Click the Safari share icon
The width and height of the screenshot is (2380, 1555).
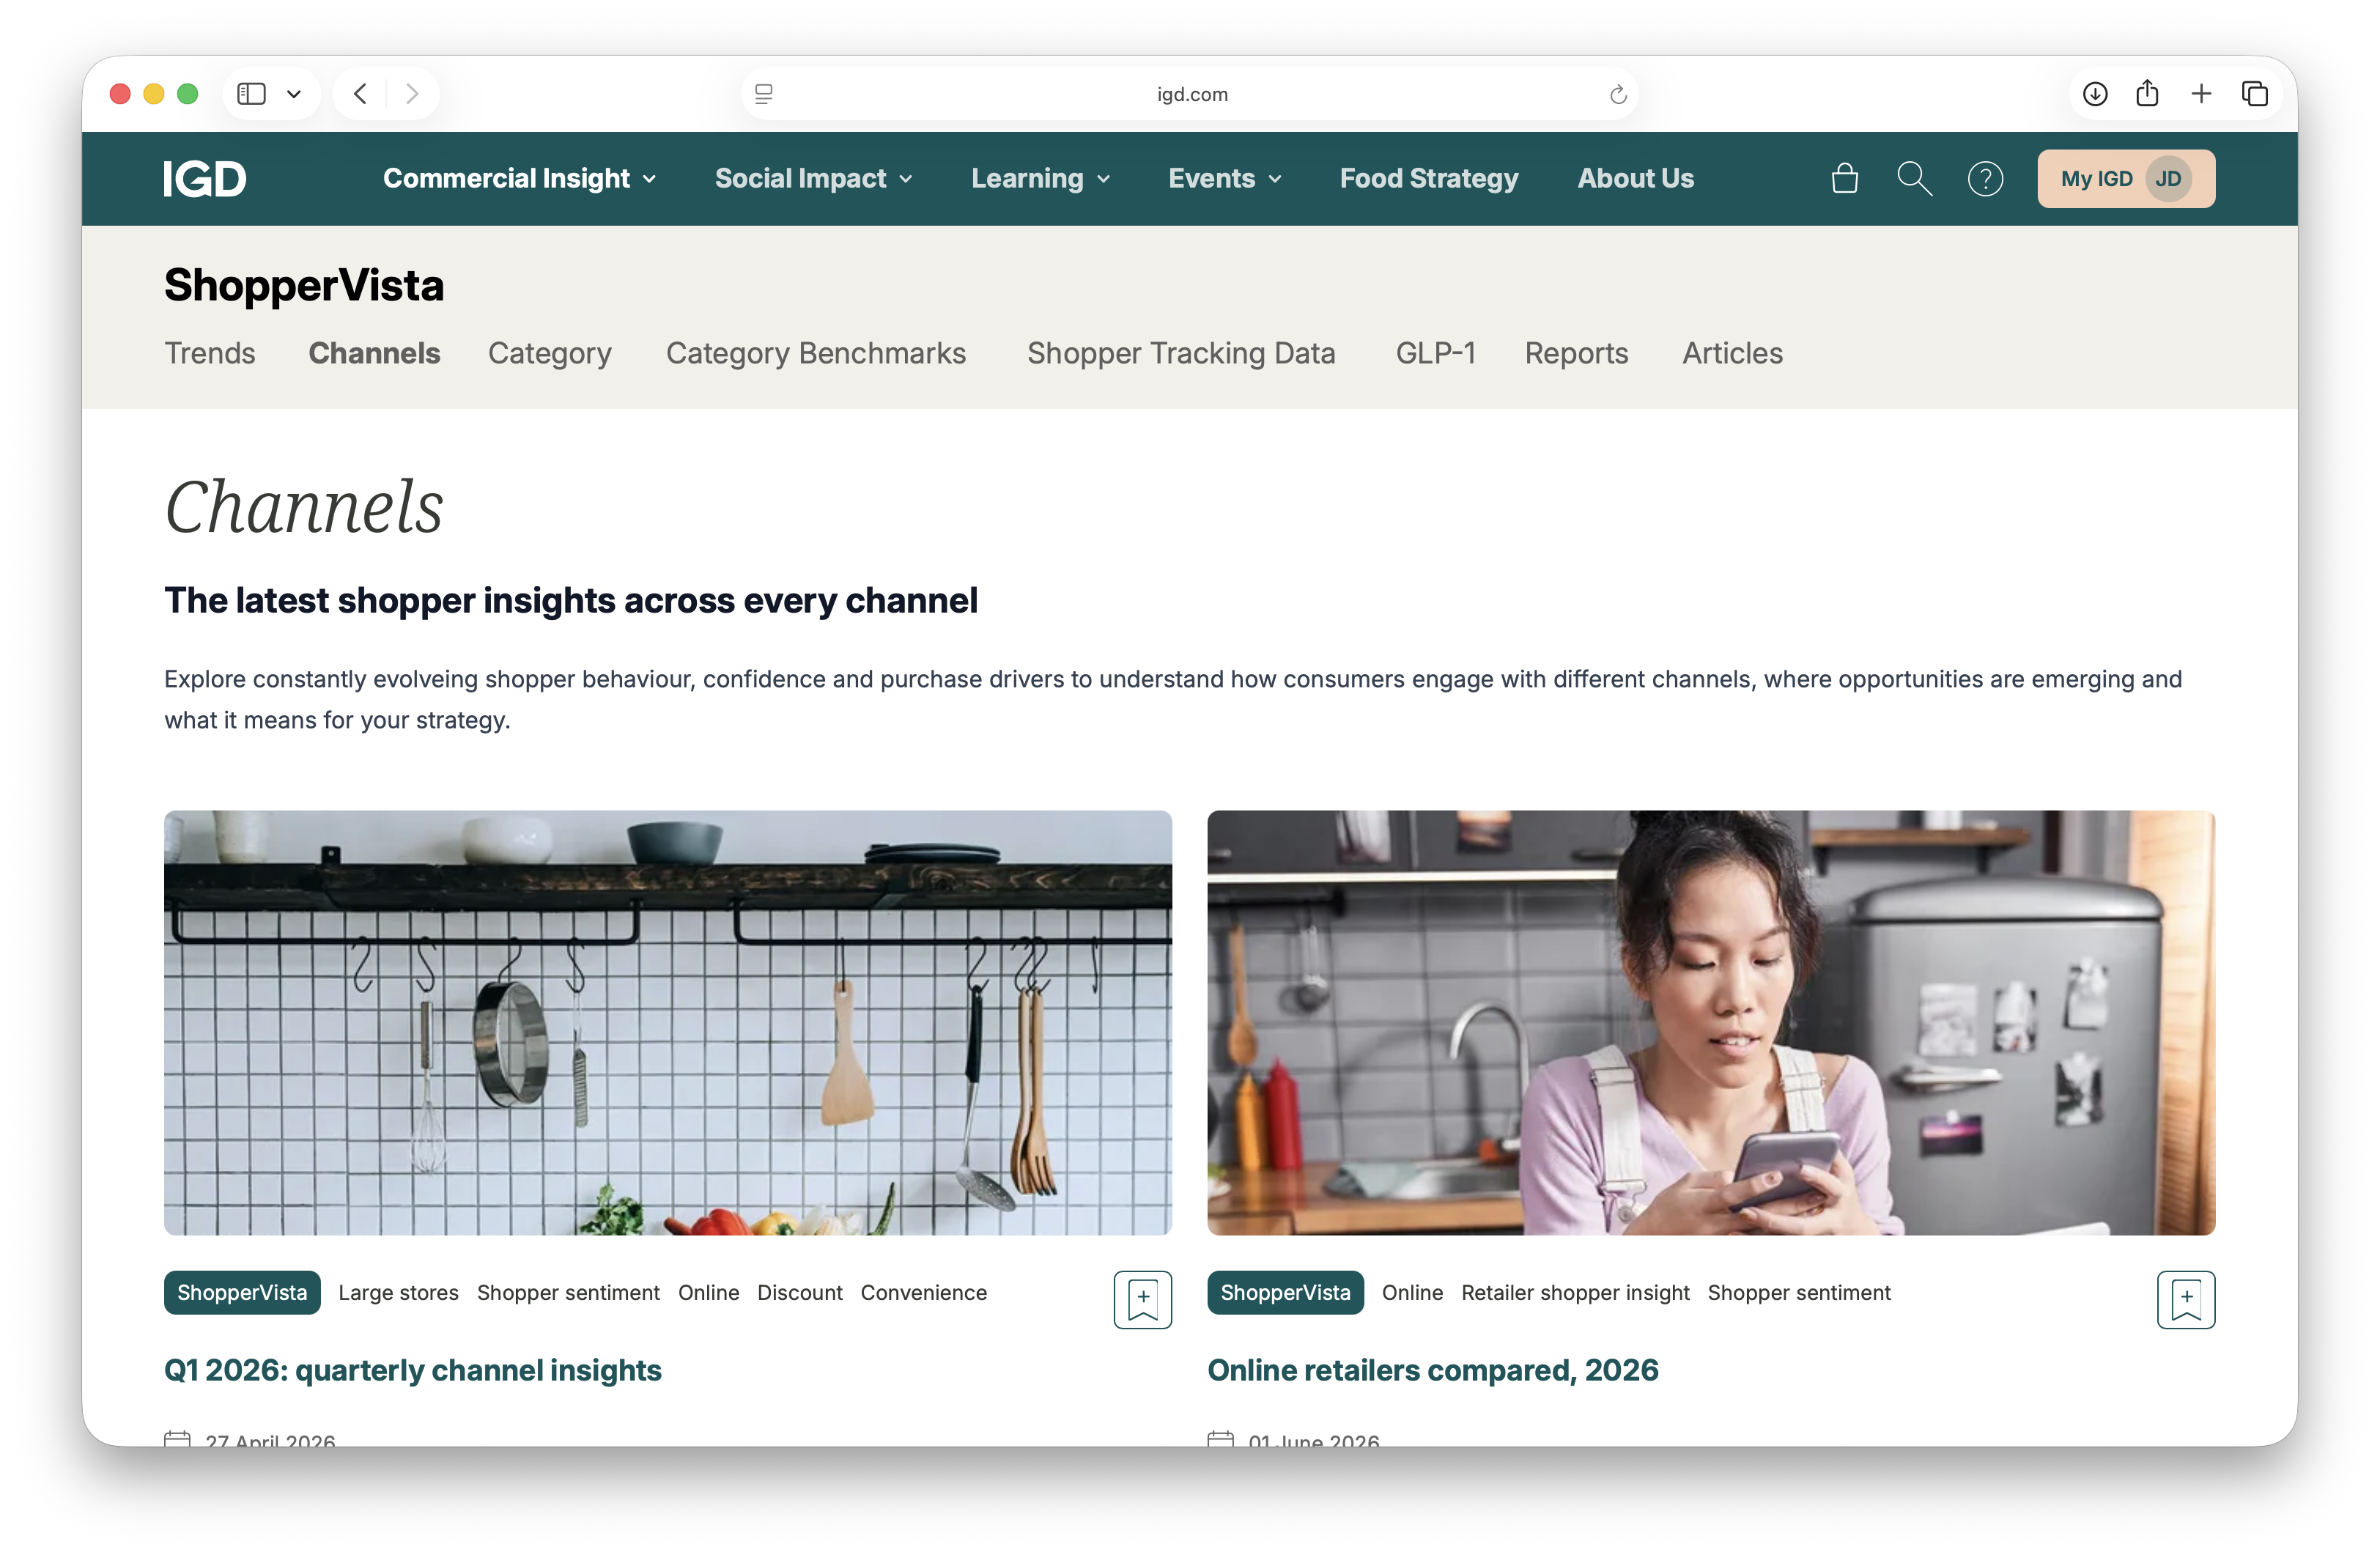(x=2147, y=93)
